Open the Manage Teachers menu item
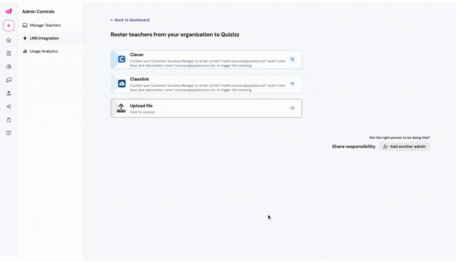Viewport: 456px width, 262px height. tap(51, 25)
